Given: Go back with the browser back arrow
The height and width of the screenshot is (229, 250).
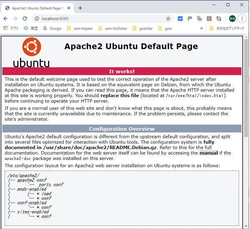Looking at the screenshot, I should [x=5, y=19].
